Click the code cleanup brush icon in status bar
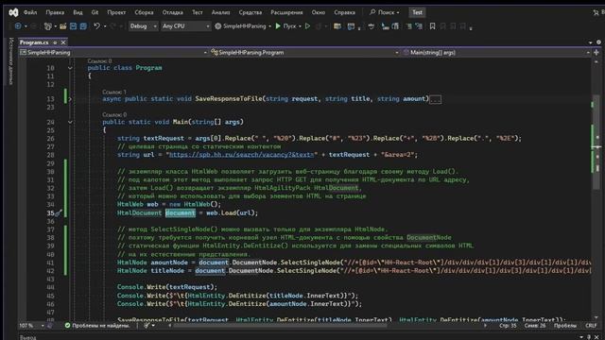605x340 pixels. click(x=147, y=326)
